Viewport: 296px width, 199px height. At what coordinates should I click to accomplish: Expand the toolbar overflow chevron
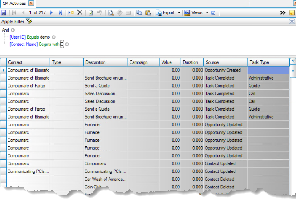(x=283, y=12)
